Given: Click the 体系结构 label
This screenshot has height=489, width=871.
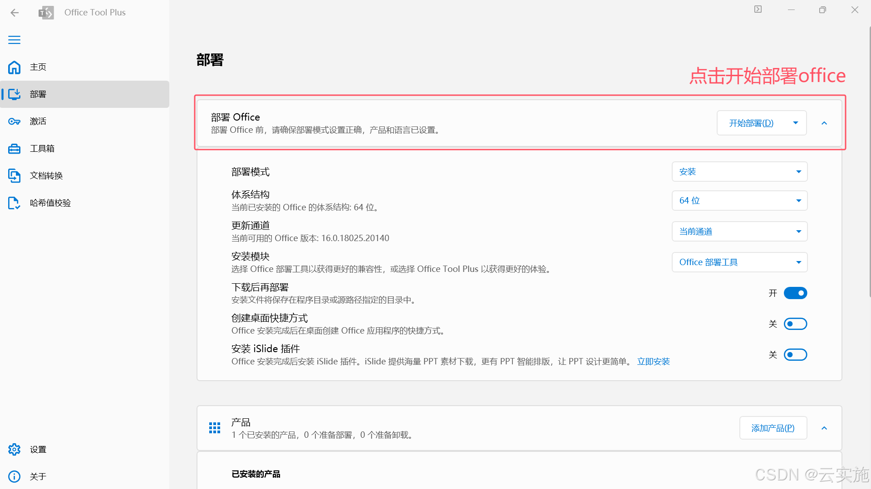Looking at the screenshot, I should (x=251, y=194).
